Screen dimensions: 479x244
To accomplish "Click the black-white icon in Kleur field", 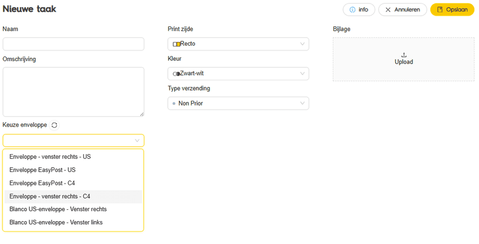I will [x=177, y=74].
